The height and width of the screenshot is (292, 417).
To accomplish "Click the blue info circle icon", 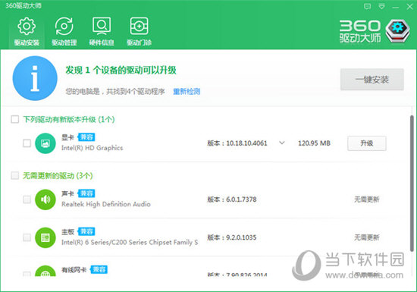I will coord(35,78).
